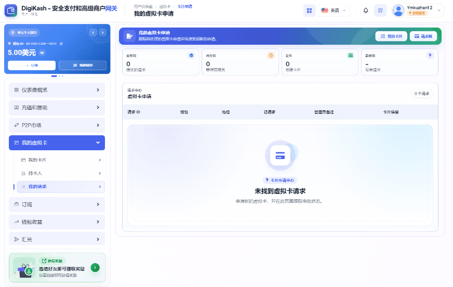This screenshot has height=287, width=453.
Task: Open the user account dropdown chevron
Action: (439, 11)
